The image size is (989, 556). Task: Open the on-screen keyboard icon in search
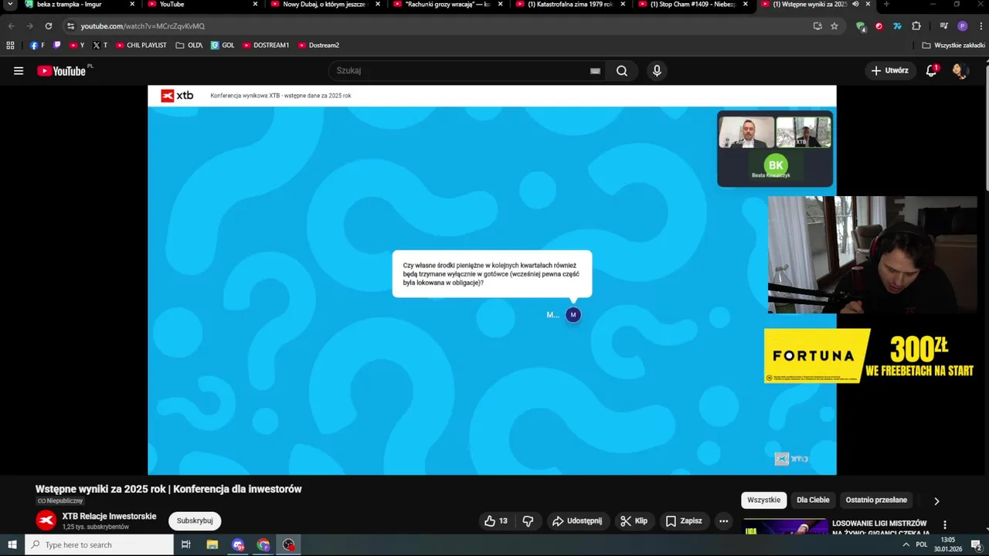[595, 71]
